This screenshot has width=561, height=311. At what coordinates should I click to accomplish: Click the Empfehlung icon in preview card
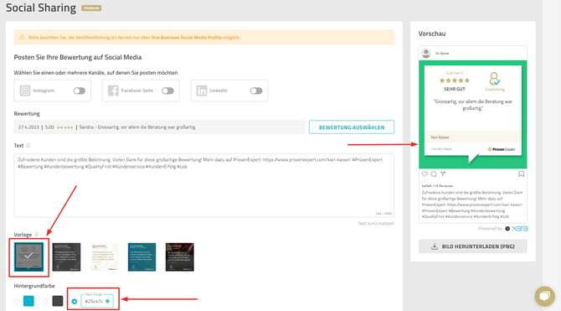point(495,79)
